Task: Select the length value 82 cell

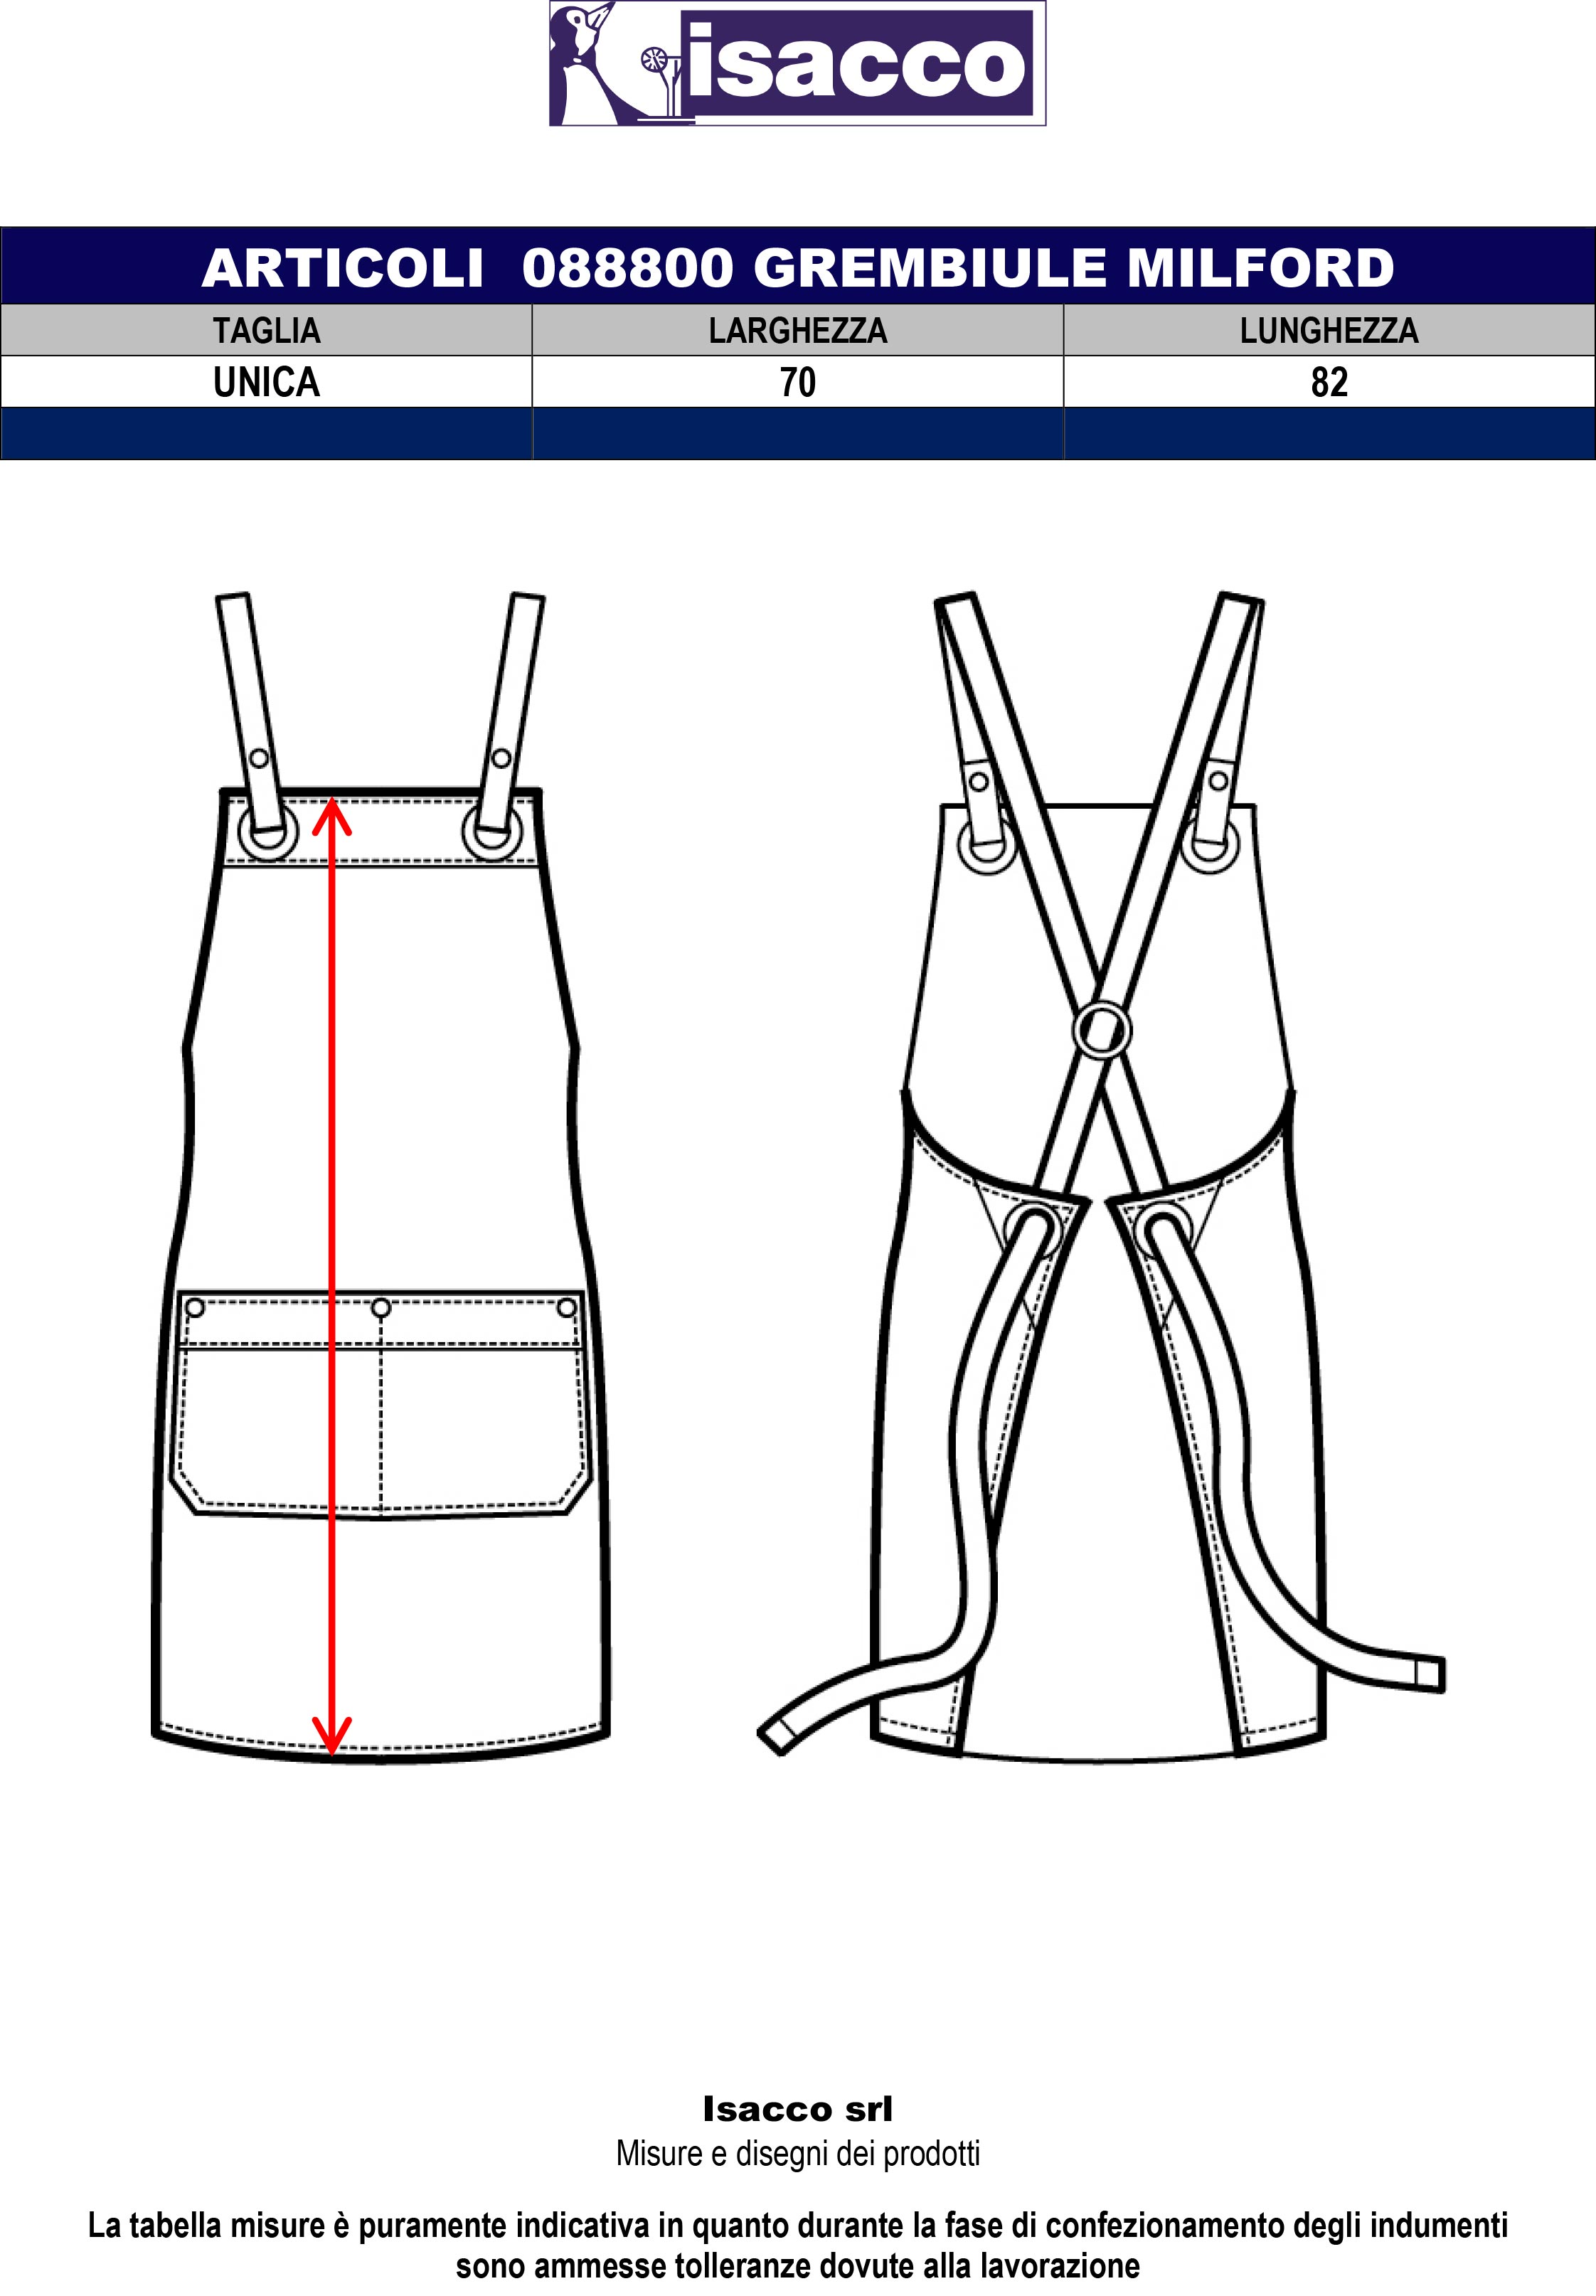Action: click(x=1328, y=382)
